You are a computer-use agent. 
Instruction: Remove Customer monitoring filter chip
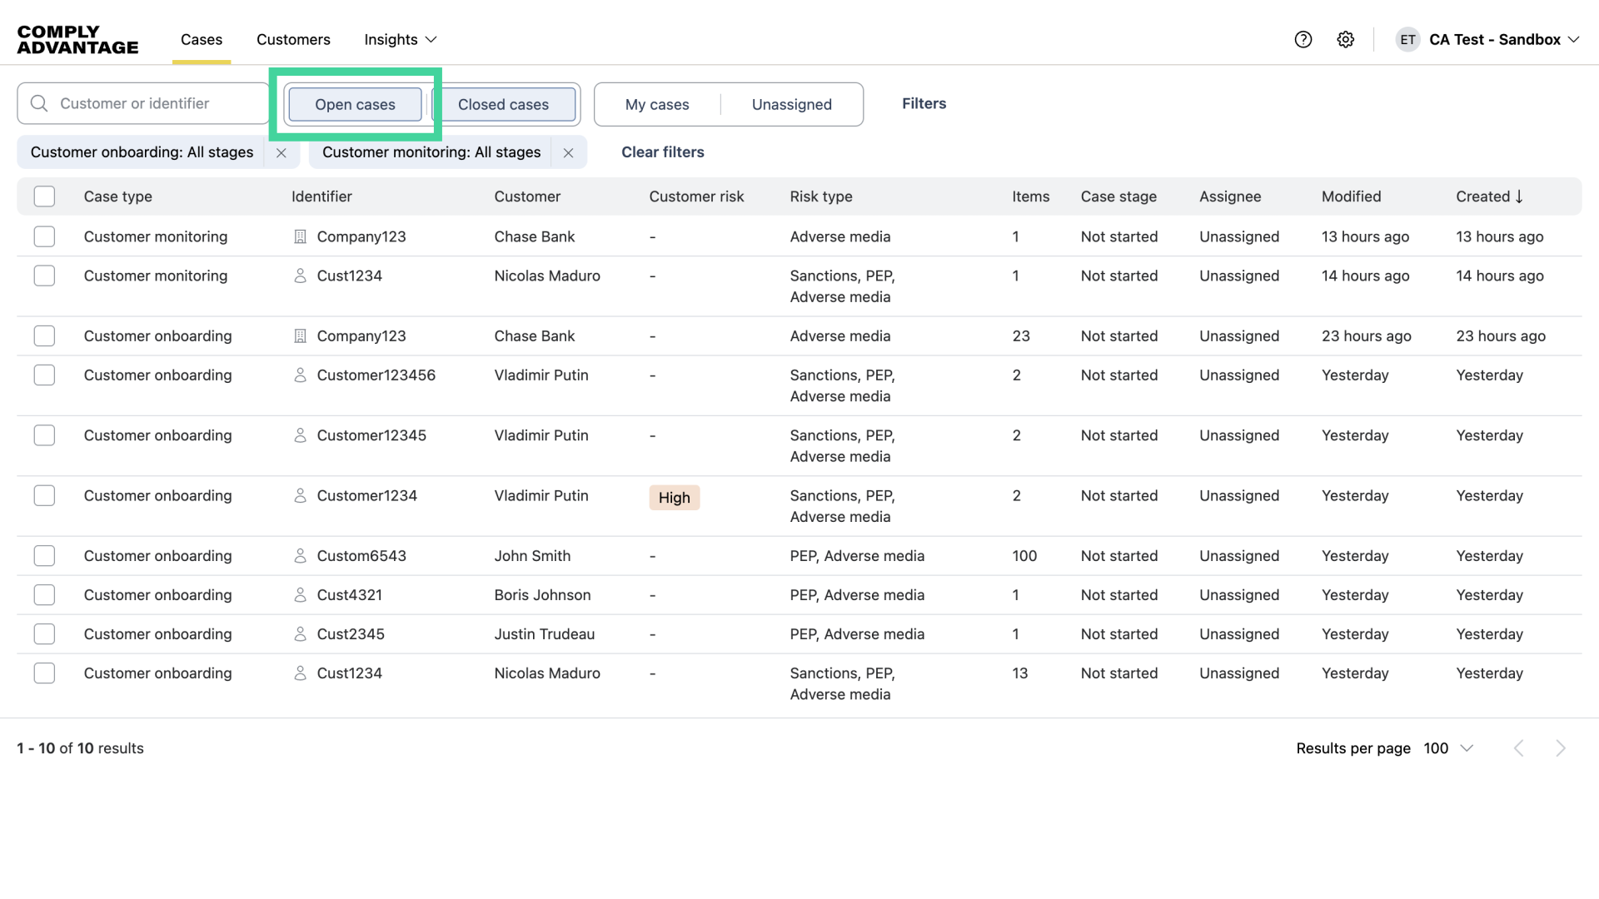click(568, 152)
